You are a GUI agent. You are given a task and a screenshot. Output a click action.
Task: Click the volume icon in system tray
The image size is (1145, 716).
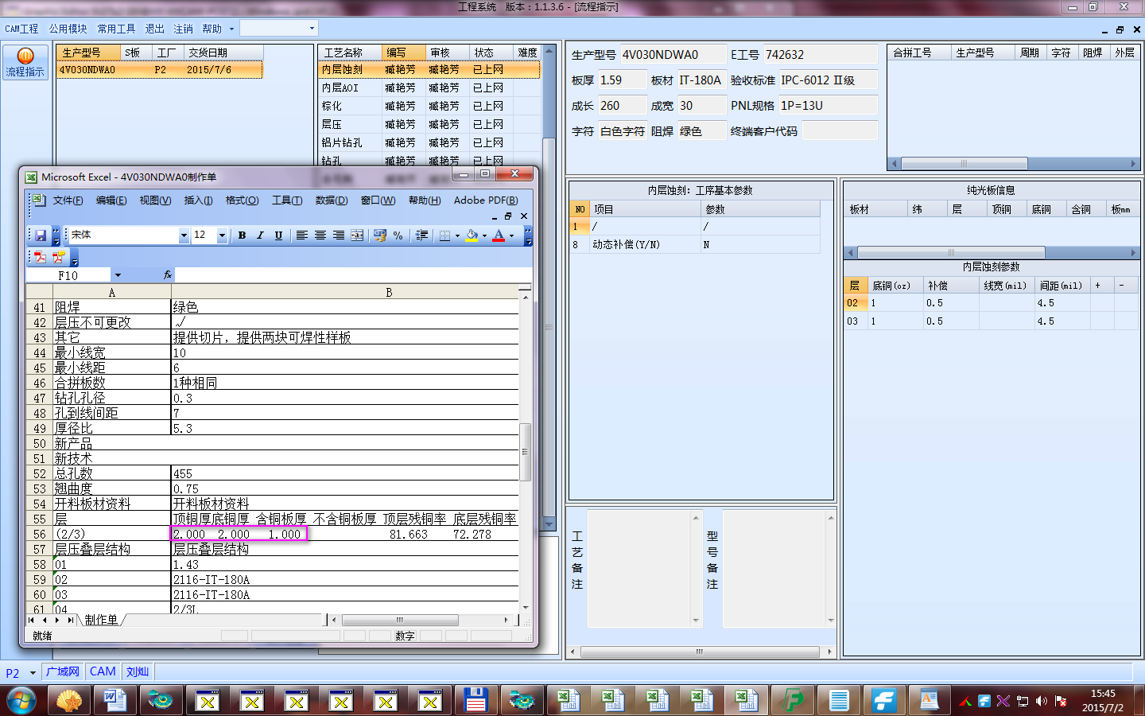pos(1042,701)
